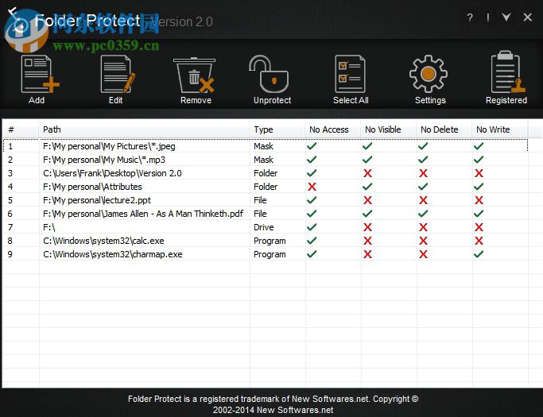Click No Write check for charmap.exe row
This screenshot has height=417, width=543.
tap(479, 254)
